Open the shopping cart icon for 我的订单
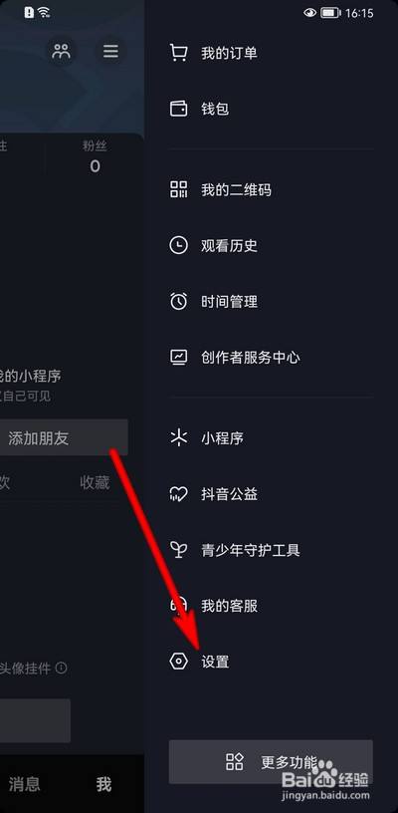Viewport: 398px width, 813px height. click(178, 53)
